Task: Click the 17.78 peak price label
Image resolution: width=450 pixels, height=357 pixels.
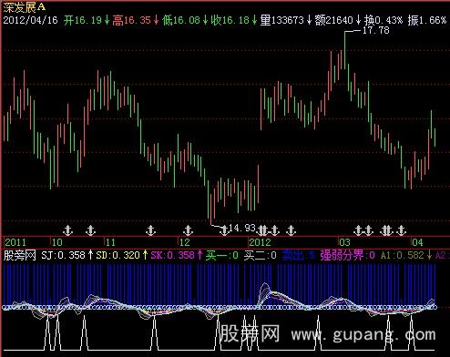Action: 376,30
